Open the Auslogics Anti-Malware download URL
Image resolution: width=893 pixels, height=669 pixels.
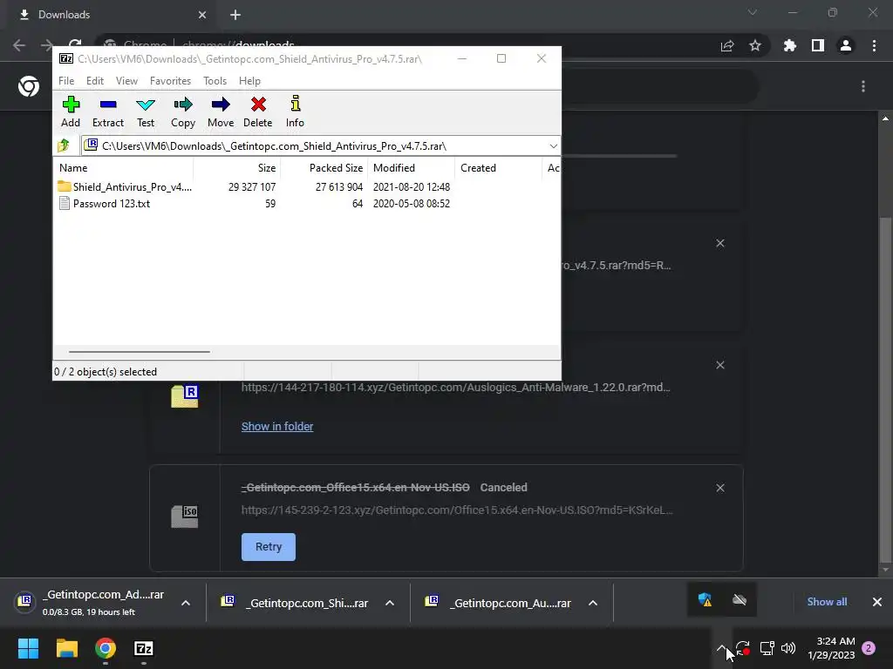pos(455,388)
